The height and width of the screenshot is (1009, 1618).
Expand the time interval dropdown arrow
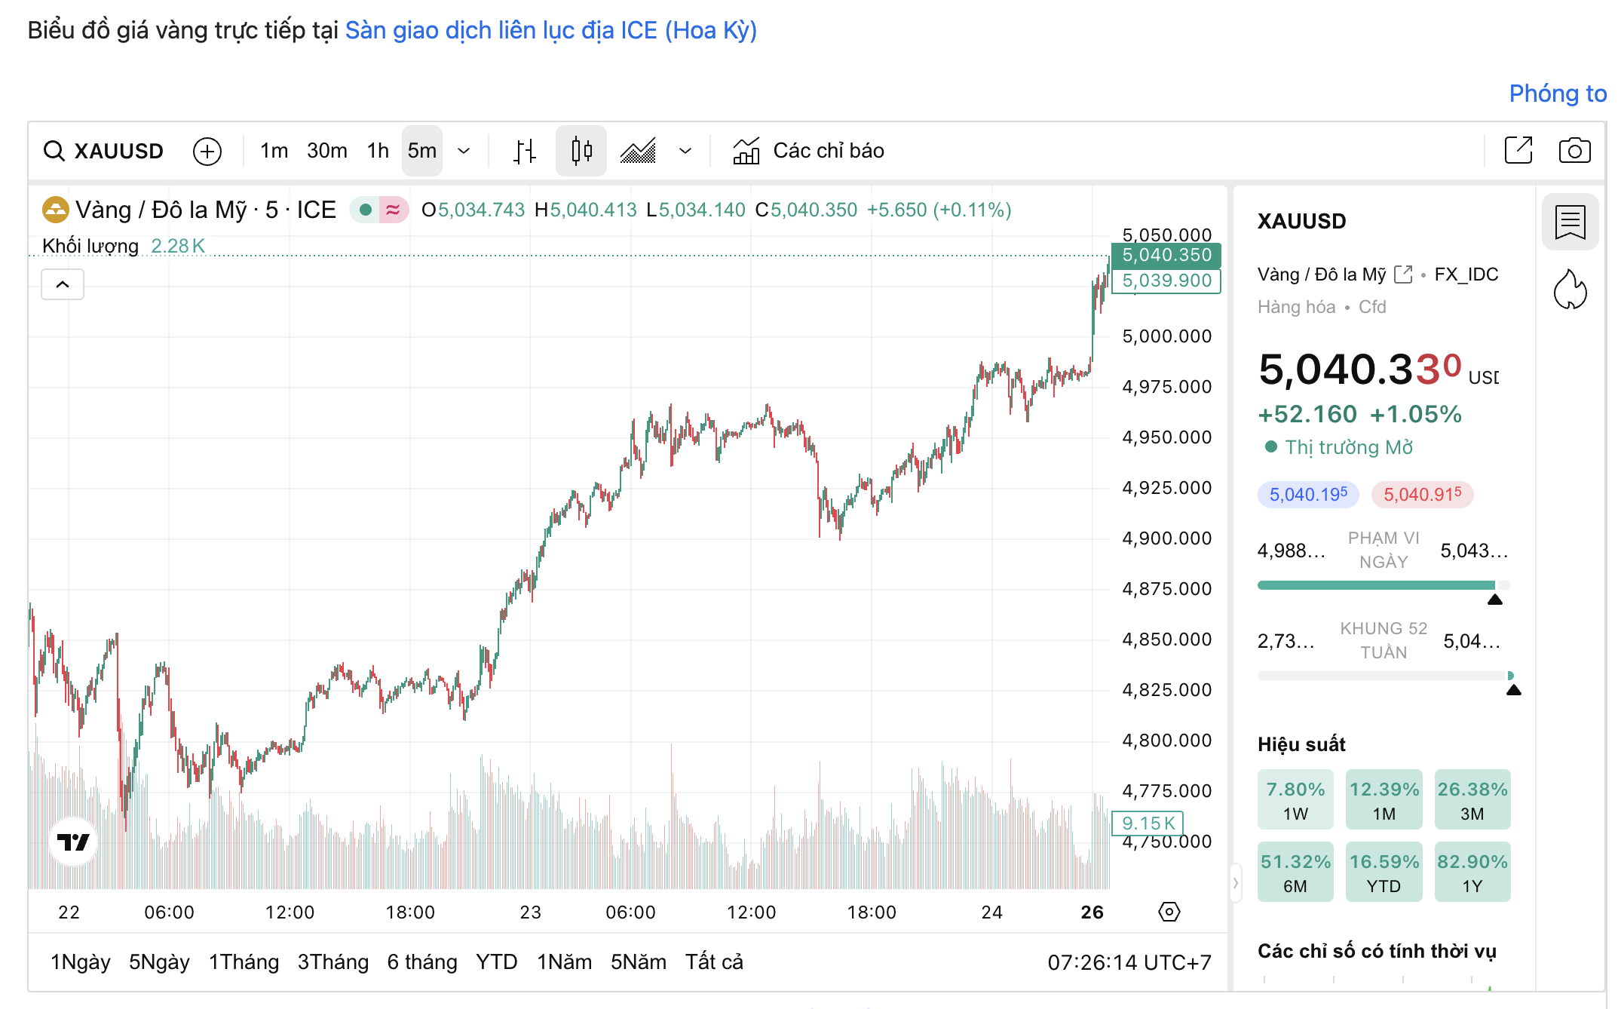464,151
